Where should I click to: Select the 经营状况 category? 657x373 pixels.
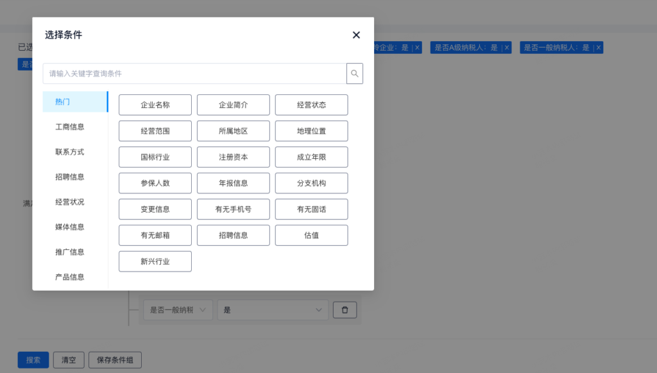70,202
